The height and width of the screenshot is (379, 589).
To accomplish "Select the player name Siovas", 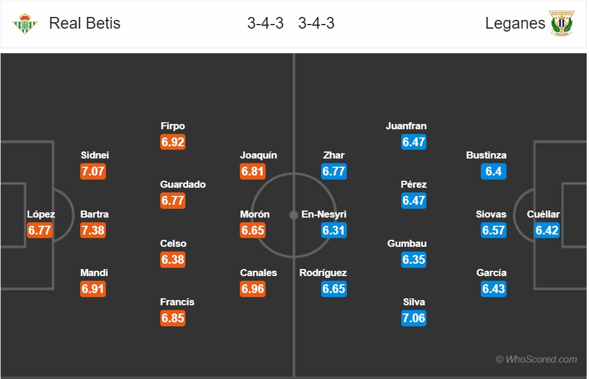I will point(491,214).
